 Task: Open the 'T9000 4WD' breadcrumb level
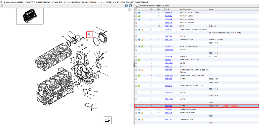tap(58, 2)
